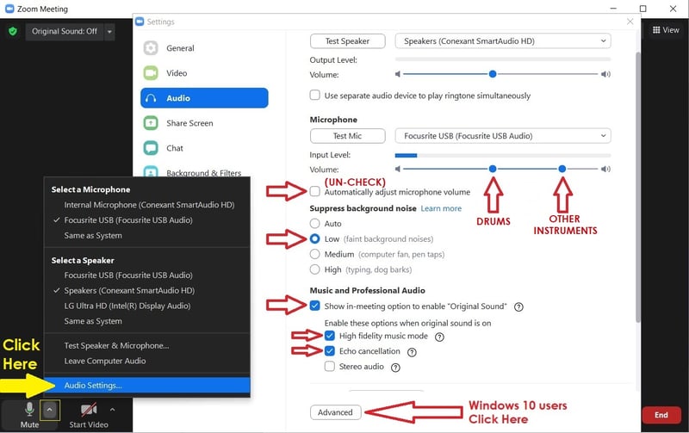
Task: Choose Focusrite USB under Select a Microphone
Action: pos(128,220)
